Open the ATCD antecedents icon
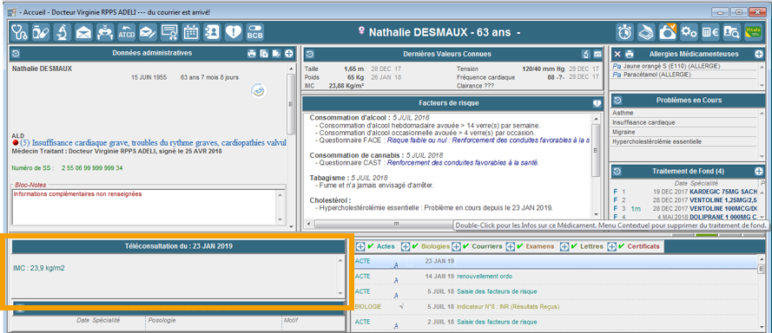 (127, 32)
